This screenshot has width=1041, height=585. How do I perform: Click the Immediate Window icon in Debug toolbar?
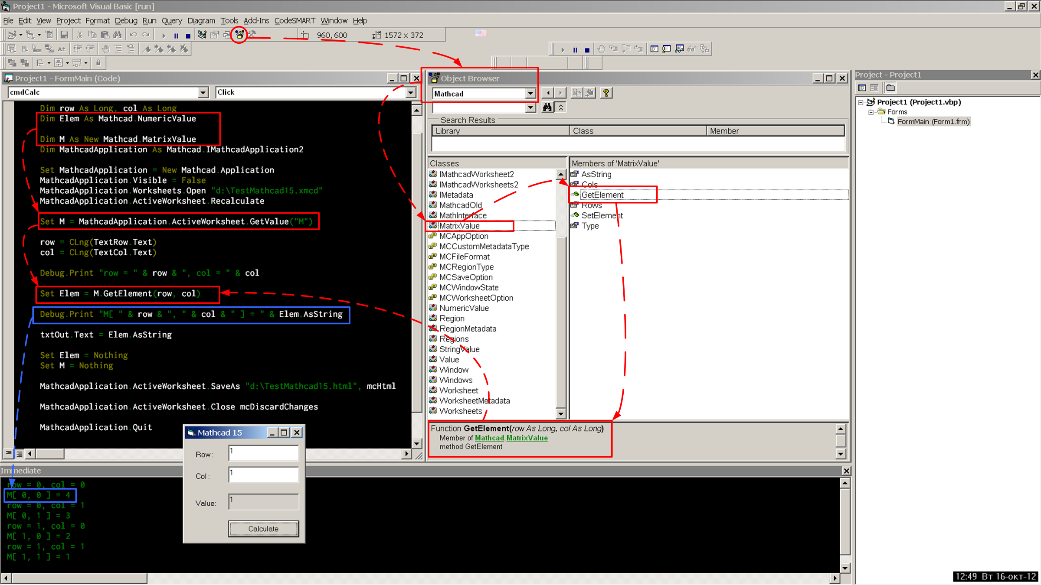667,49
